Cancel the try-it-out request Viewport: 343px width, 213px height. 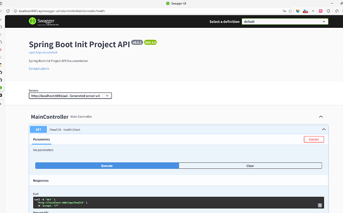(x=314, y=139)
